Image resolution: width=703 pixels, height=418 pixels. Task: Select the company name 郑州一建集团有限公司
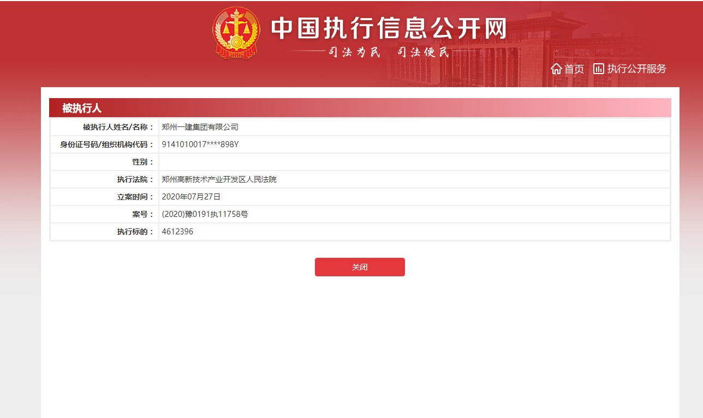[200, 127]
